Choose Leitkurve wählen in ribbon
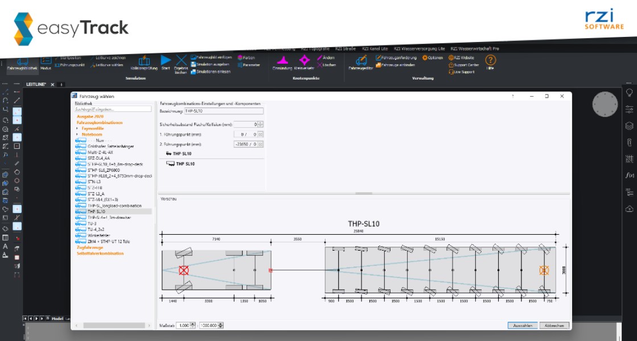This screenshot has height=341, width=637. point(106,65)
